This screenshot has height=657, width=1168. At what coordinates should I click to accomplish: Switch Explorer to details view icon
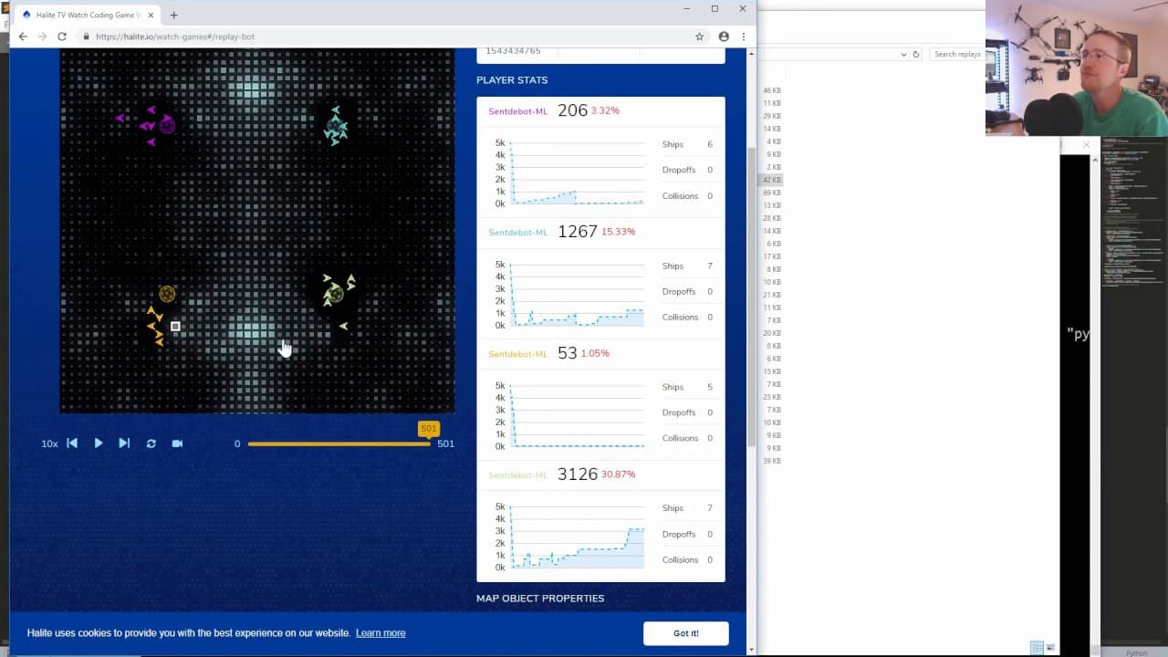click(1036, 648)
